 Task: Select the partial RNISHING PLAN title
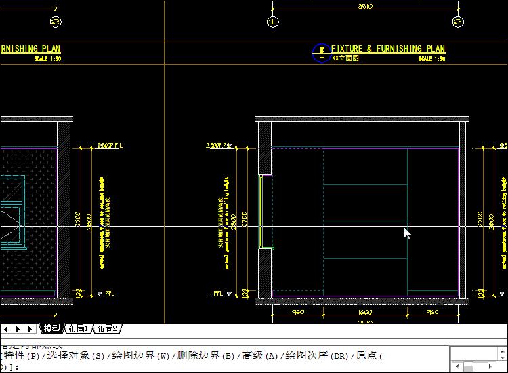(30, 49)
